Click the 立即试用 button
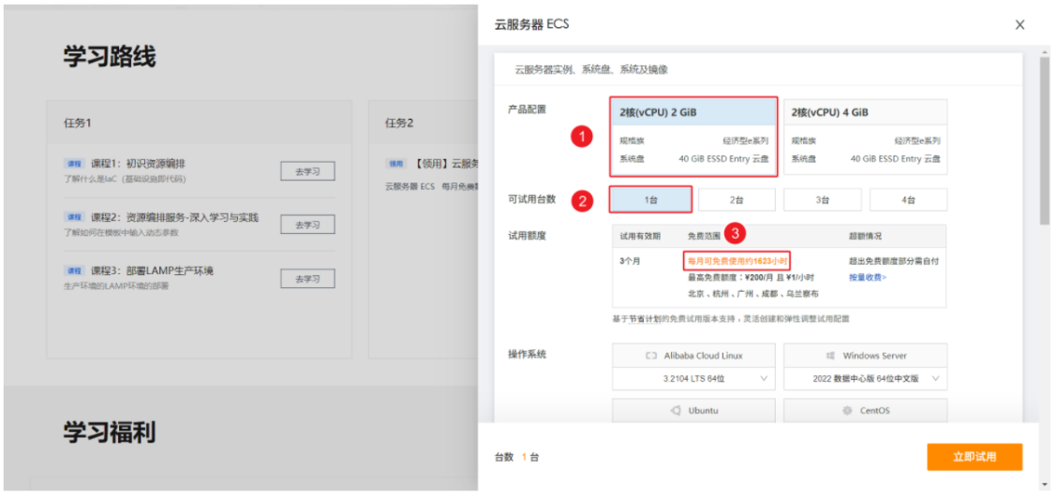The height and width of the screenshot is (496, 1057). click(975, 457)
